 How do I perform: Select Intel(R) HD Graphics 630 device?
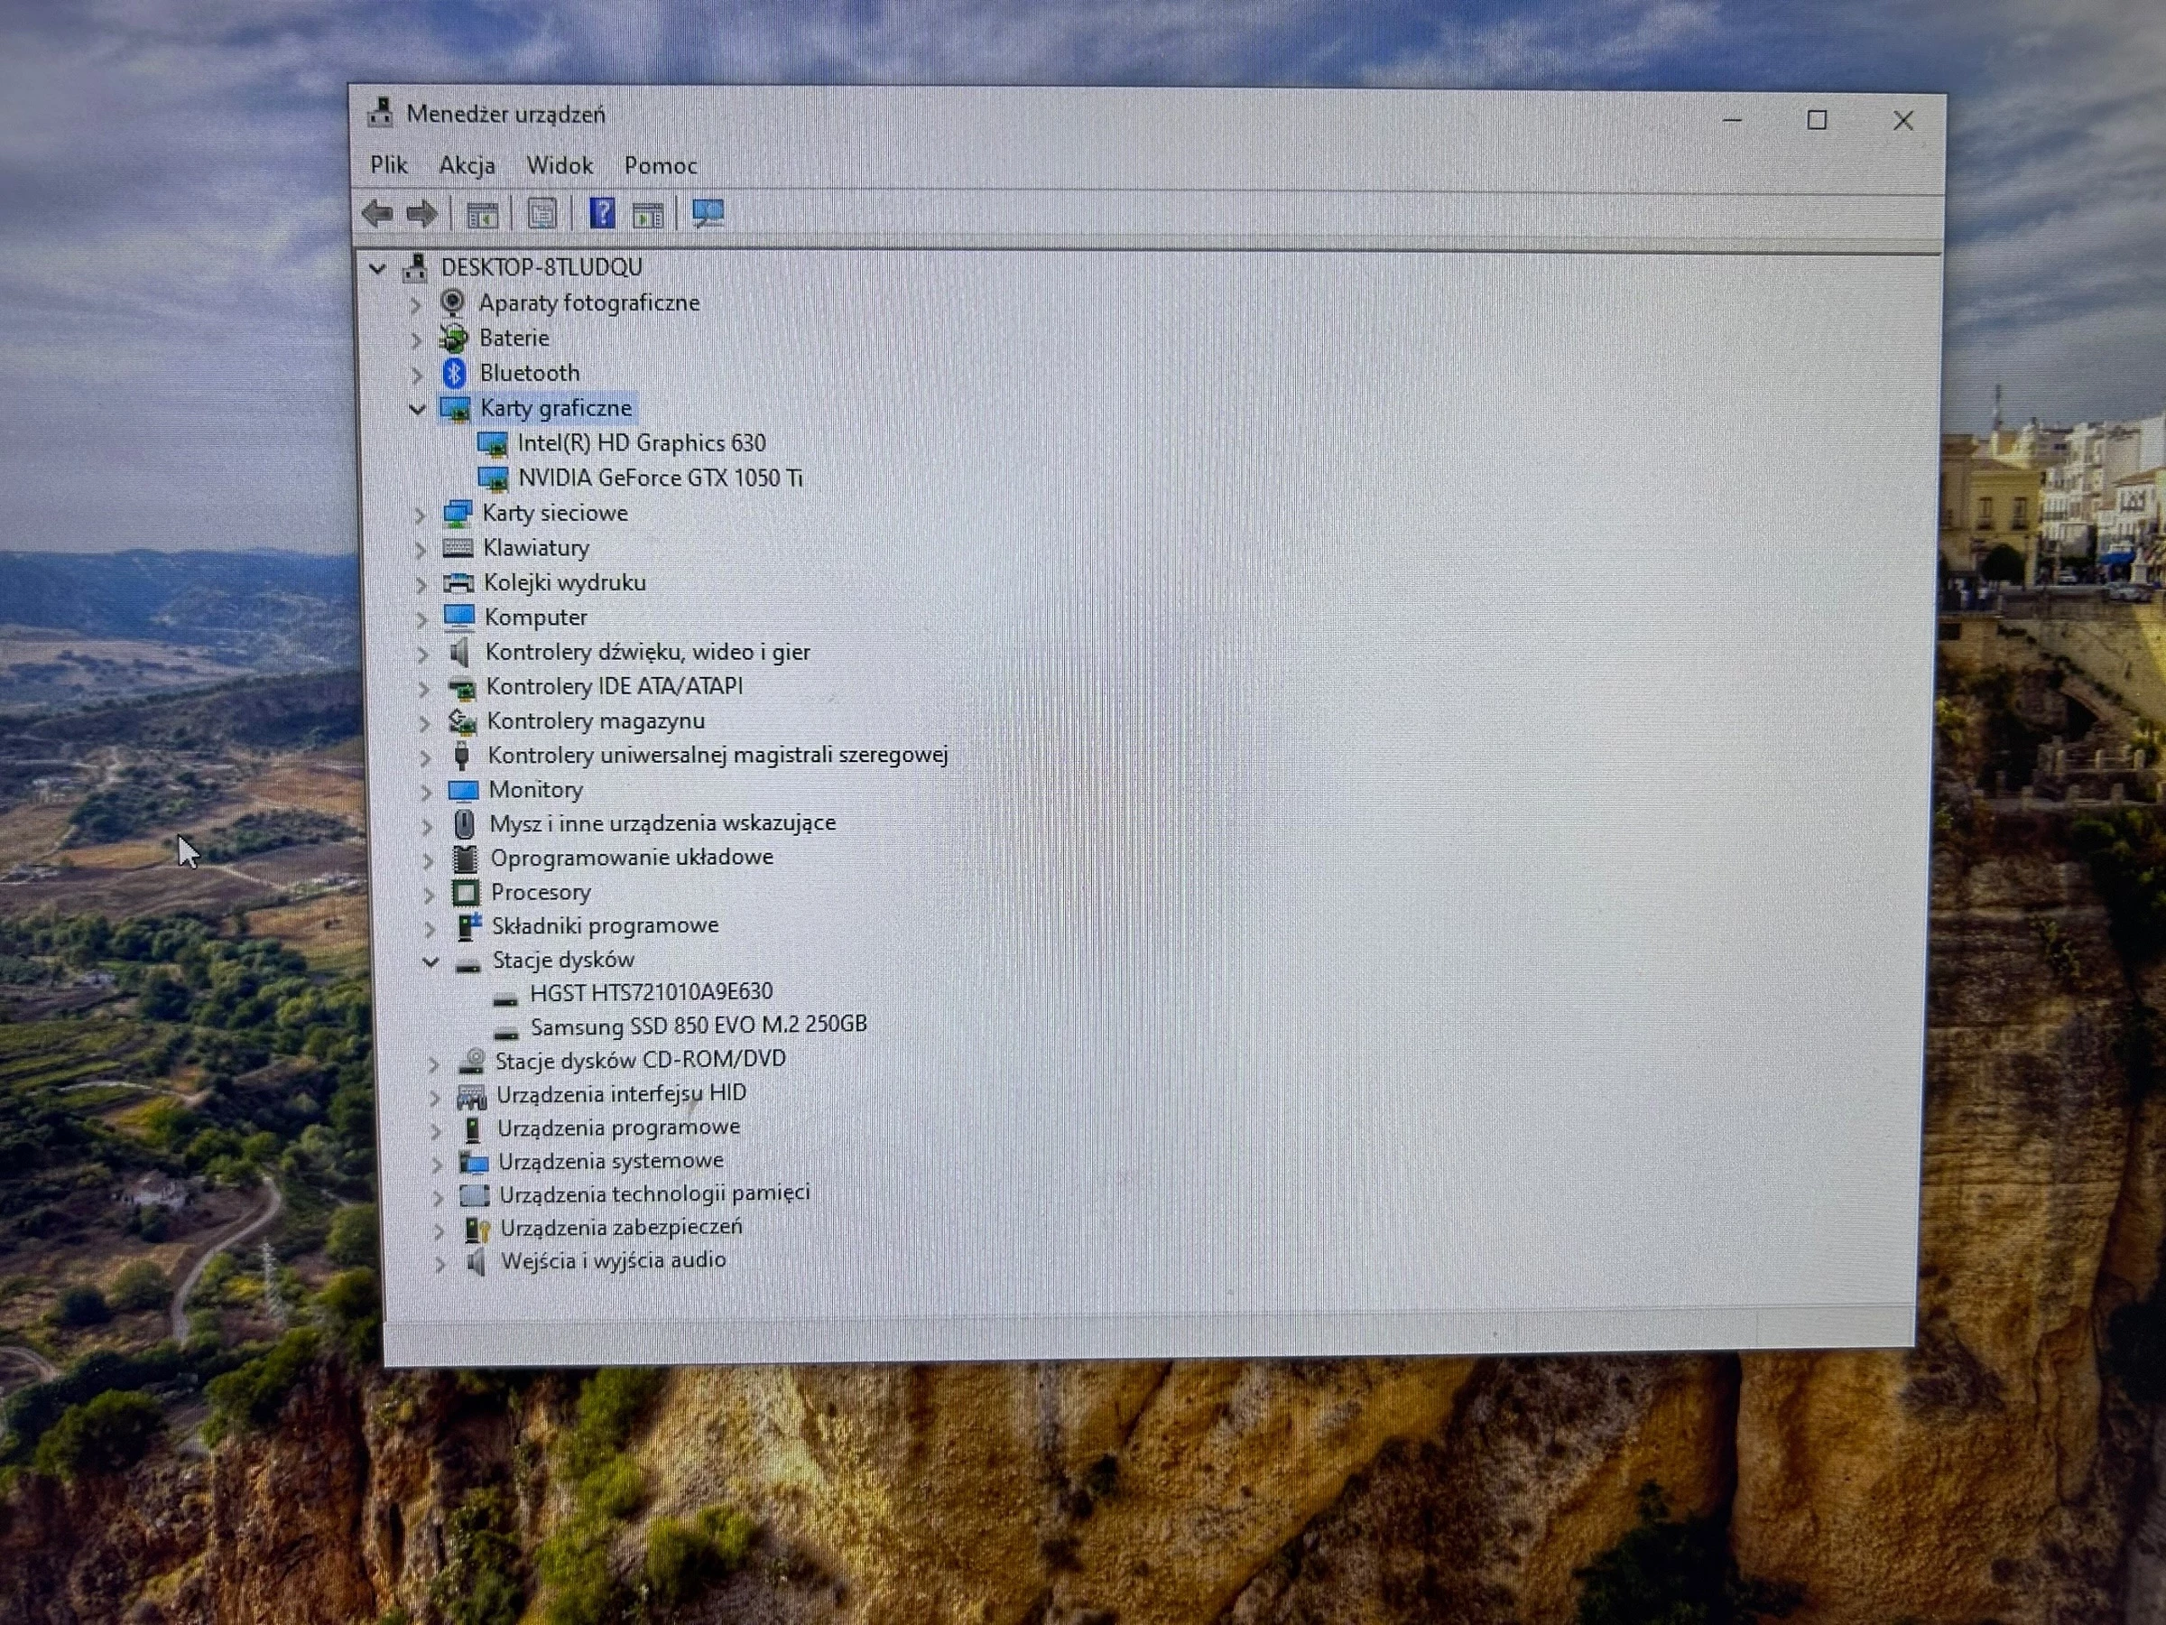coord(642,444)
